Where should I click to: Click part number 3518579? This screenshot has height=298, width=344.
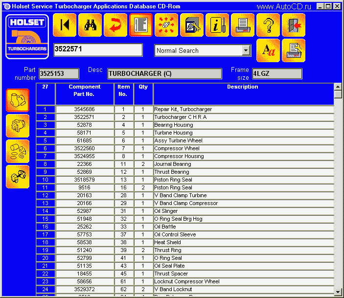[x=84, y=180]
